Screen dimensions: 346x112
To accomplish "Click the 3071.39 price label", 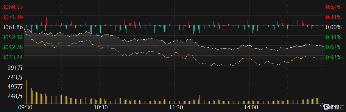I will pos(13,17).
